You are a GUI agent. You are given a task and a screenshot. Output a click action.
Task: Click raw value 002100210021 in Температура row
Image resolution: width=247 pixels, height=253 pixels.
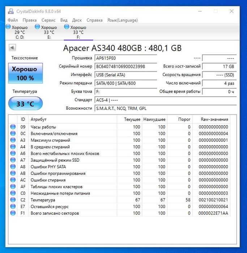click(213, 200)
